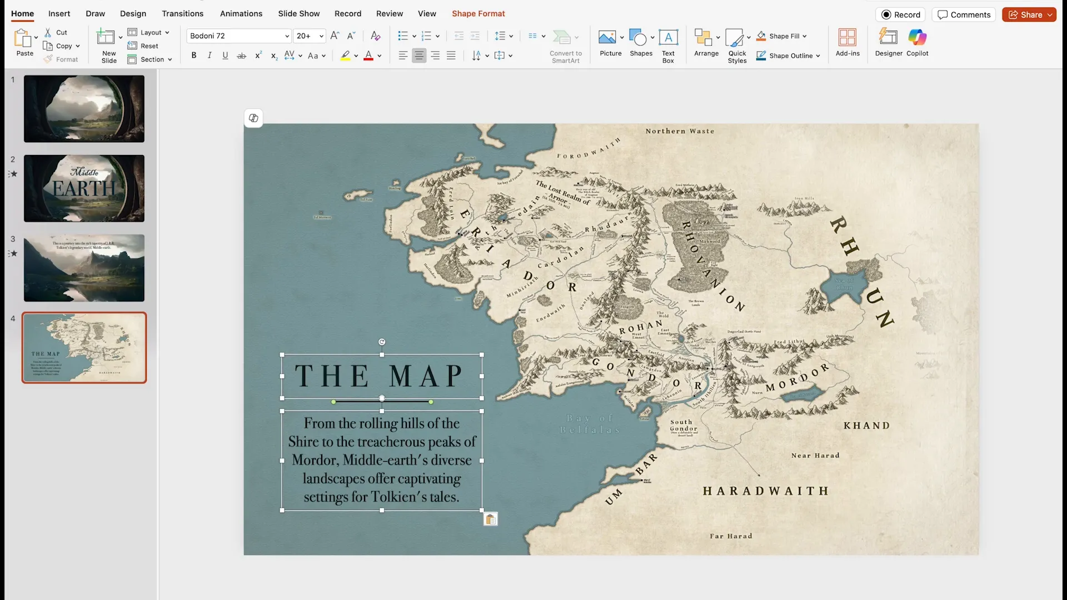Switch to the Design tab
The height and width of the screenshot is (600, 1067).
tap(133, 13)
